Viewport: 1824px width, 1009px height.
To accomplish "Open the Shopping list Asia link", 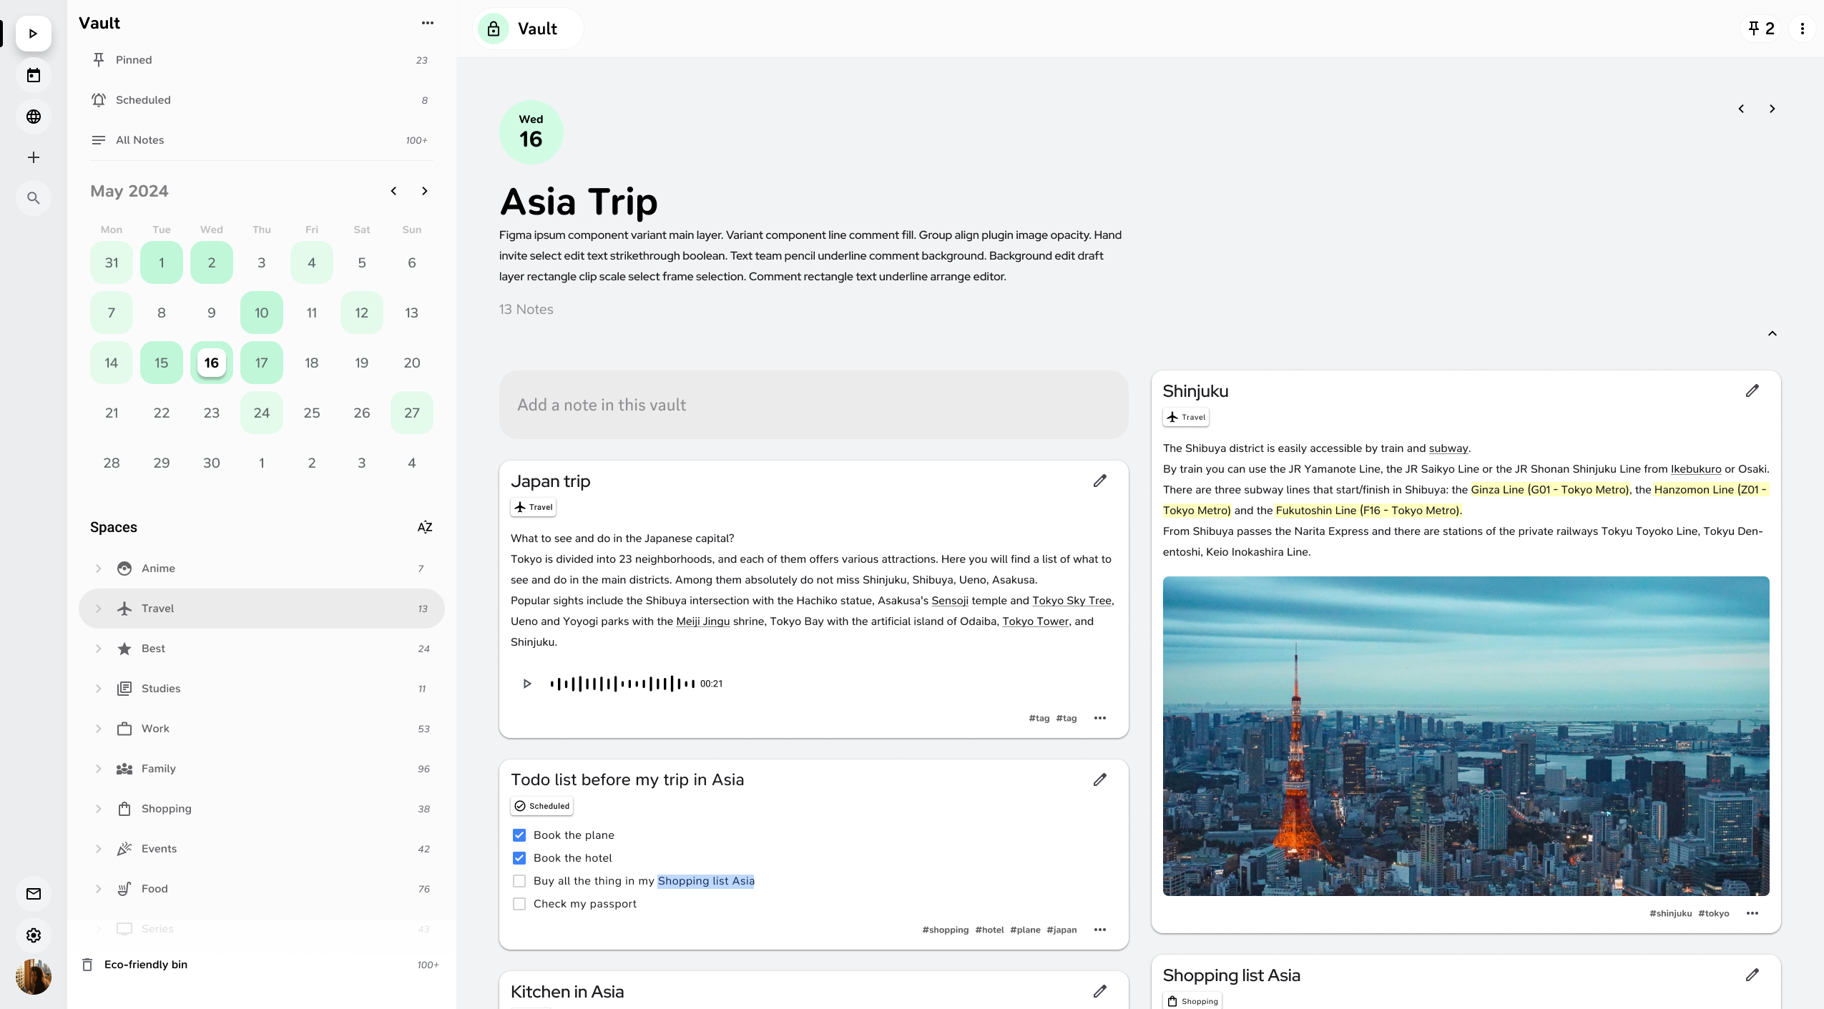I will click(706, 881).
